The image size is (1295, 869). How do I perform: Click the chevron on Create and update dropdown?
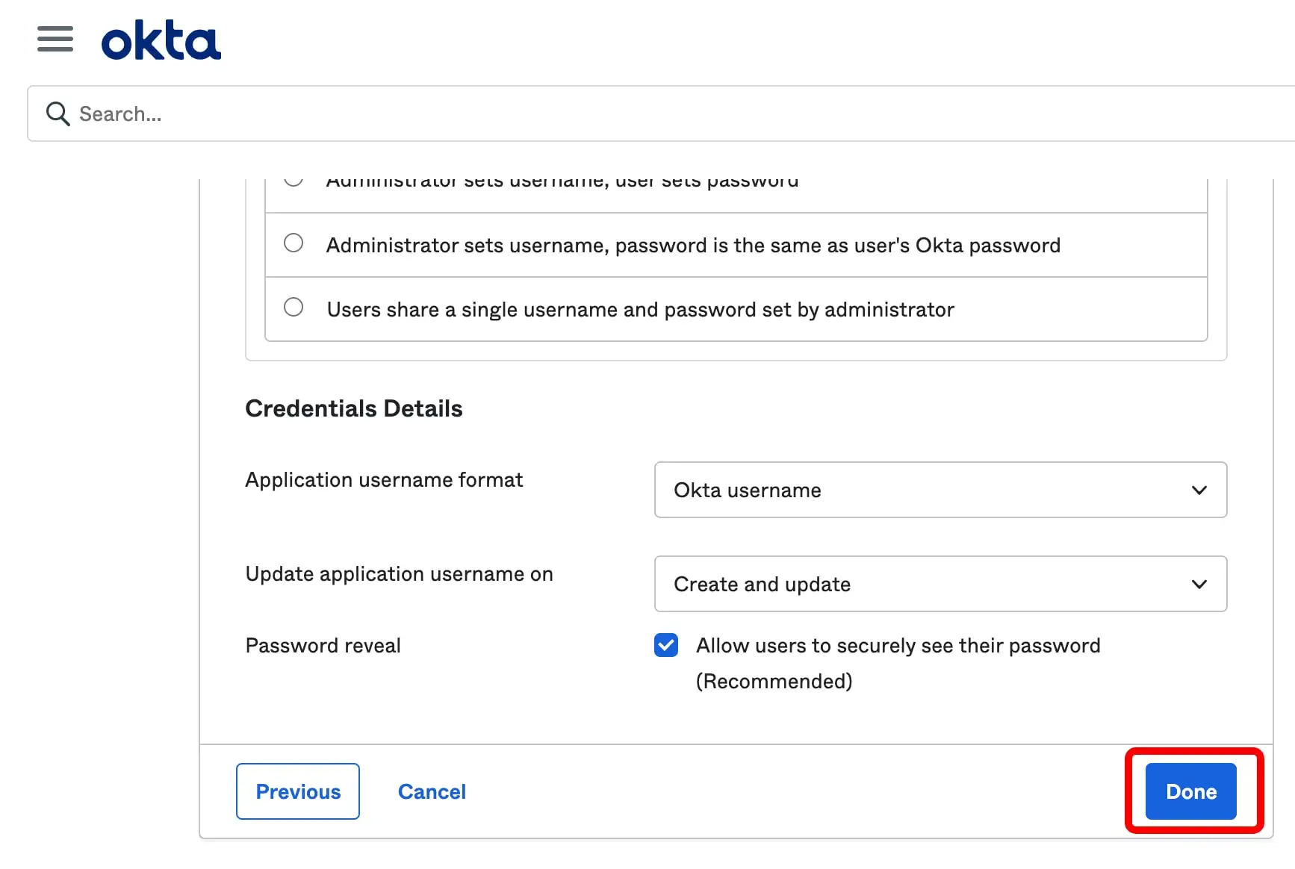(1199, 584)
